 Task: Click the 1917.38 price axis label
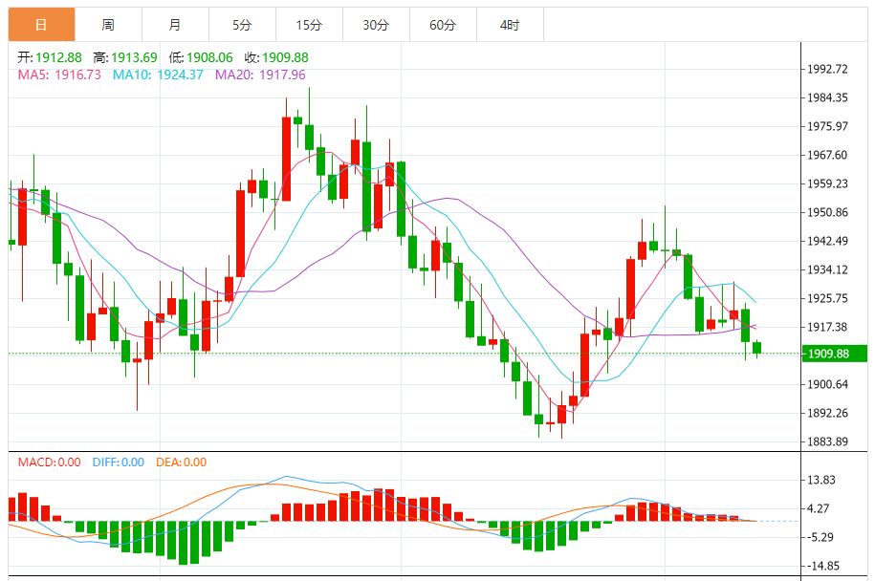(x=827, y=328)
